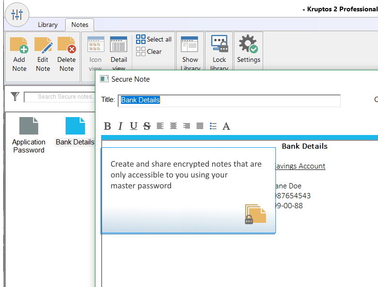Viewport: 378px width, 287px height.
Task: Click the Add Note icon
Action: click(19, 45)
